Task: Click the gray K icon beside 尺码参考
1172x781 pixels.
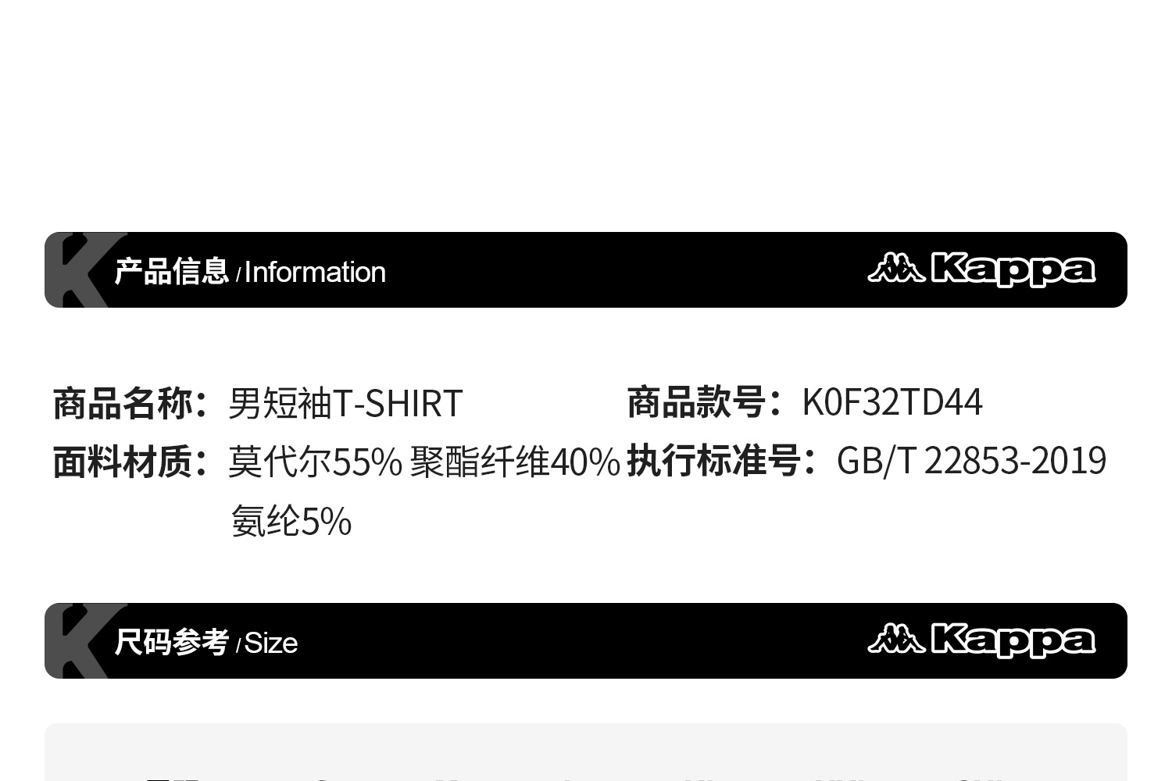Action: point(77,641)
